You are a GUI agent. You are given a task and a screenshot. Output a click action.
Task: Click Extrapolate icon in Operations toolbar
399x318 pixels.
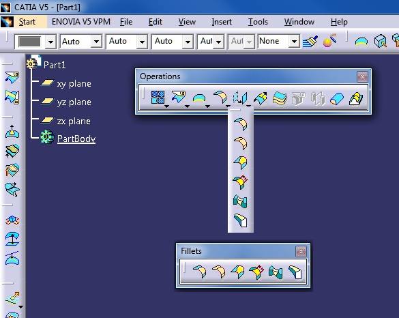coord(261,98)
